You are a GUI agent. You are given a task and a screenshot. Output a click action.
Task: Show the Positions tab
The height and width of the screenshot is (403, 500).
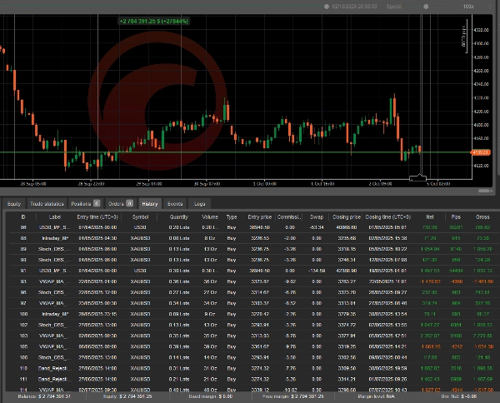point(85,203)
